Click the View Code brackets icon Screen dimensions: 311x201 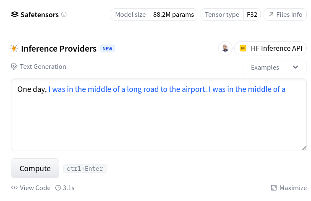tap(14, 188)
